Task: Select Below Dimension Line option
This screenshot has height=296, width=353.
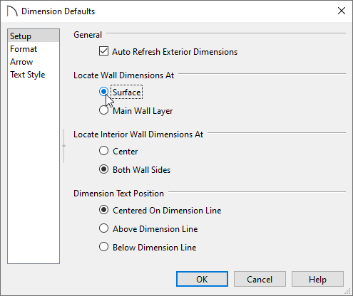Action: pyautogui.click(x=103, y=247)
